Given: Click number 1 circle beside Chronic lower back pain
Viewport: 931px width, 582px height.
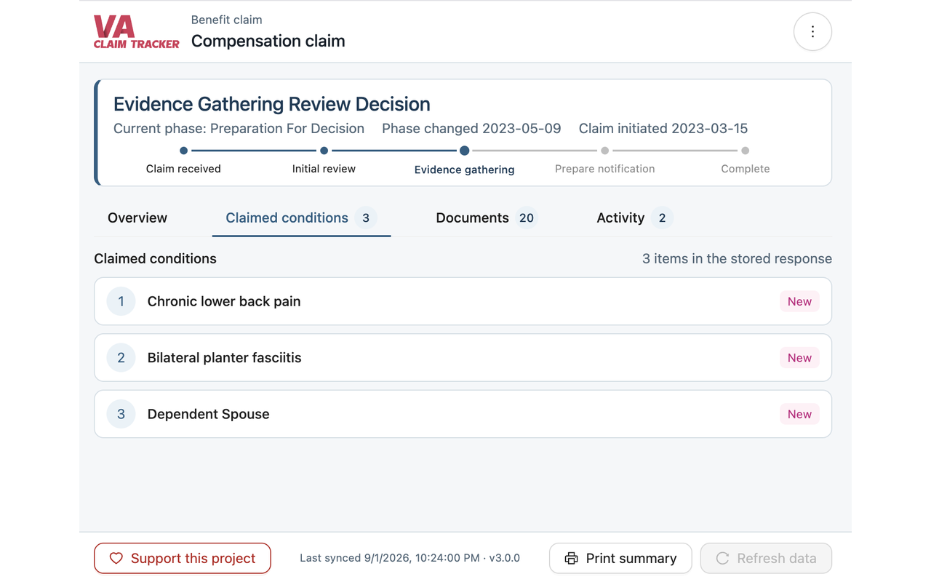Looking at the screenshot, I should pyautogui.click(x=121, y=301).
